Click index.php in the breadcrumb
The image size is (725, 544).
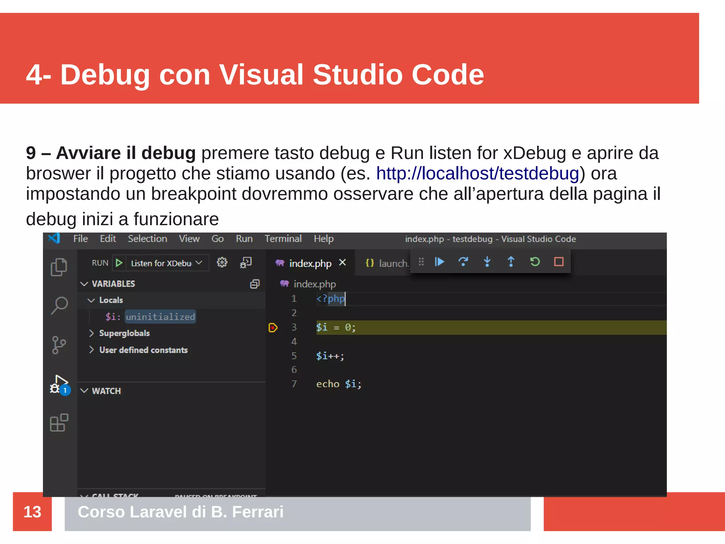click(x=315, y=284)
